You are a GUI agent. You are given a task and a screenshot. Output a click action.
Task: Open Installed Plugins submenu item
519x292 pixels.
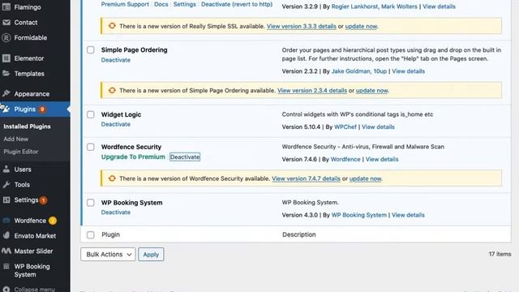click(27, 127)
